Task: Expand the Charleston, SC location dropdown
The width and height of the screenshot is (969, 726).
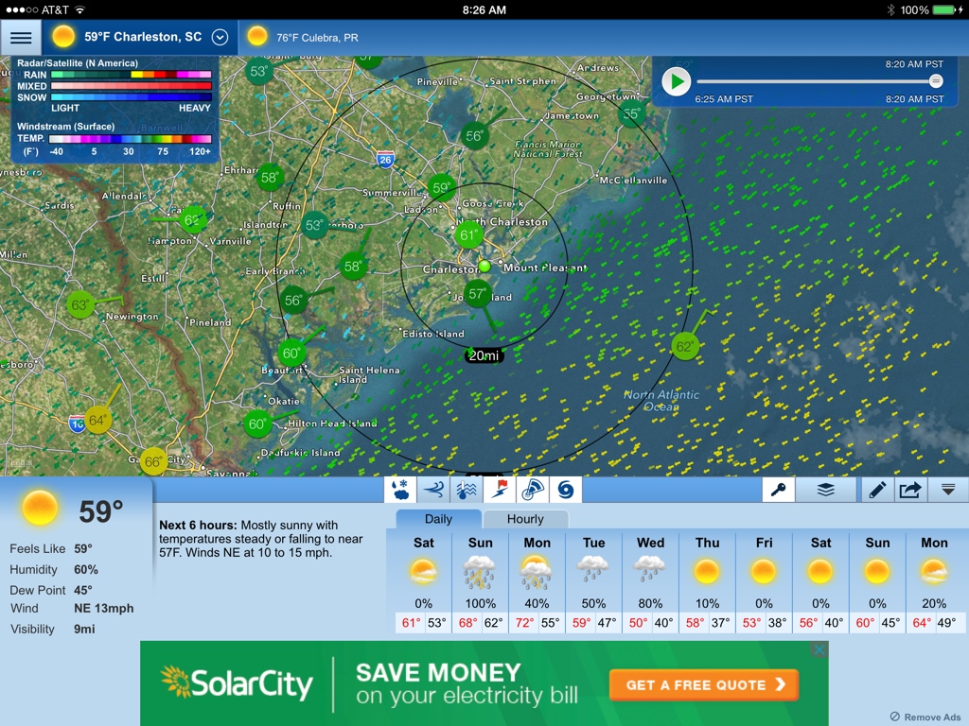Action: click(x=220, y=38)
